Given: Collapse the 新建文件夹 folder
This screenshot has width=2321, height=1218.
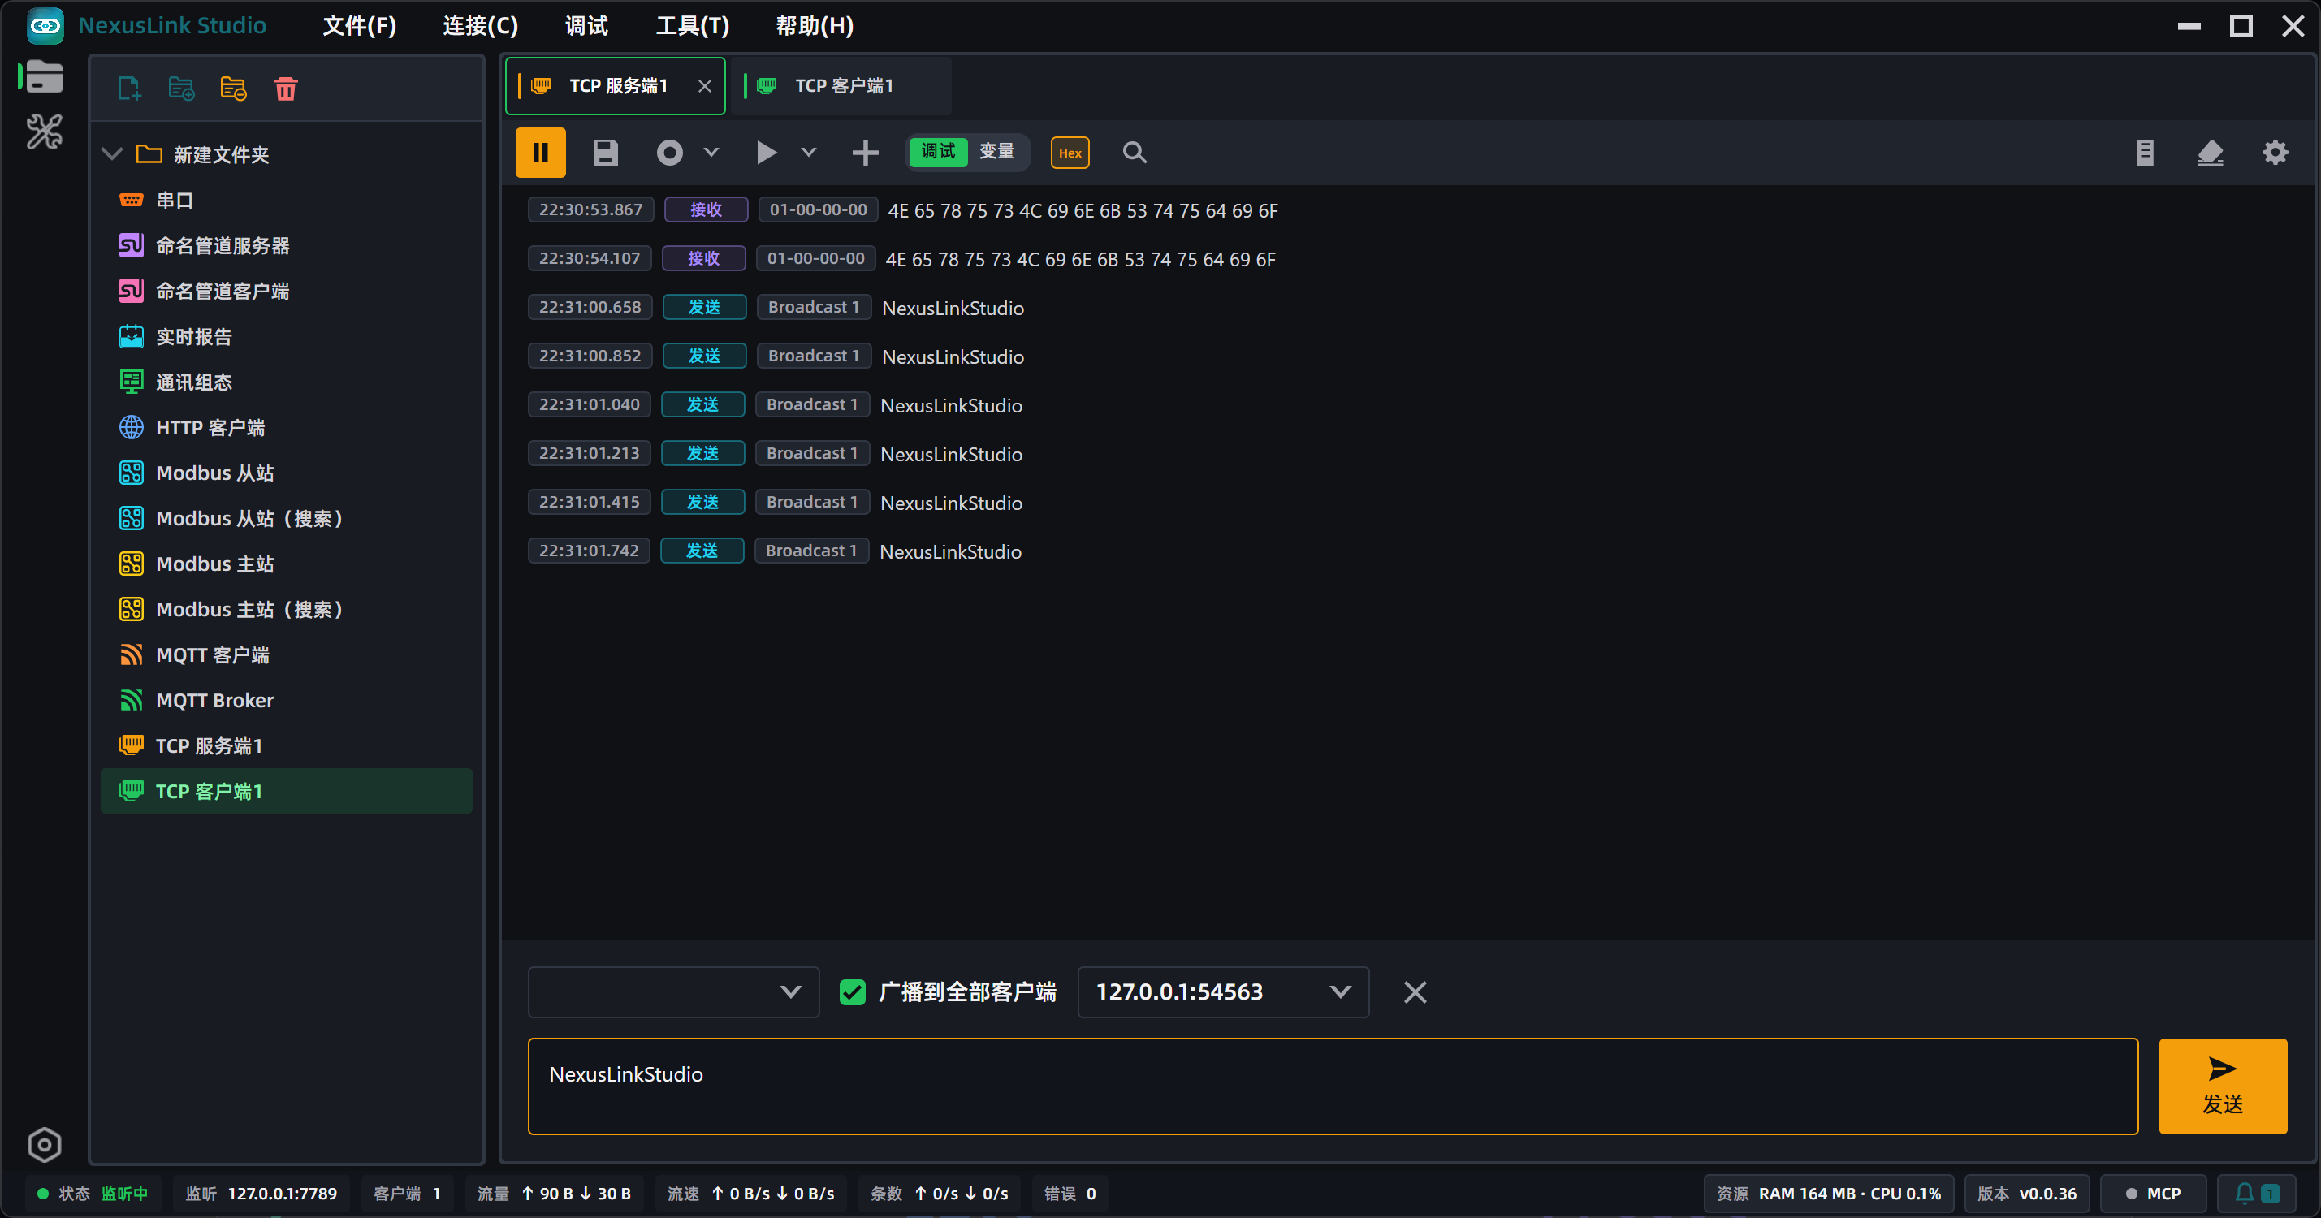Looking at the screenshot, I should pos(113,154).
